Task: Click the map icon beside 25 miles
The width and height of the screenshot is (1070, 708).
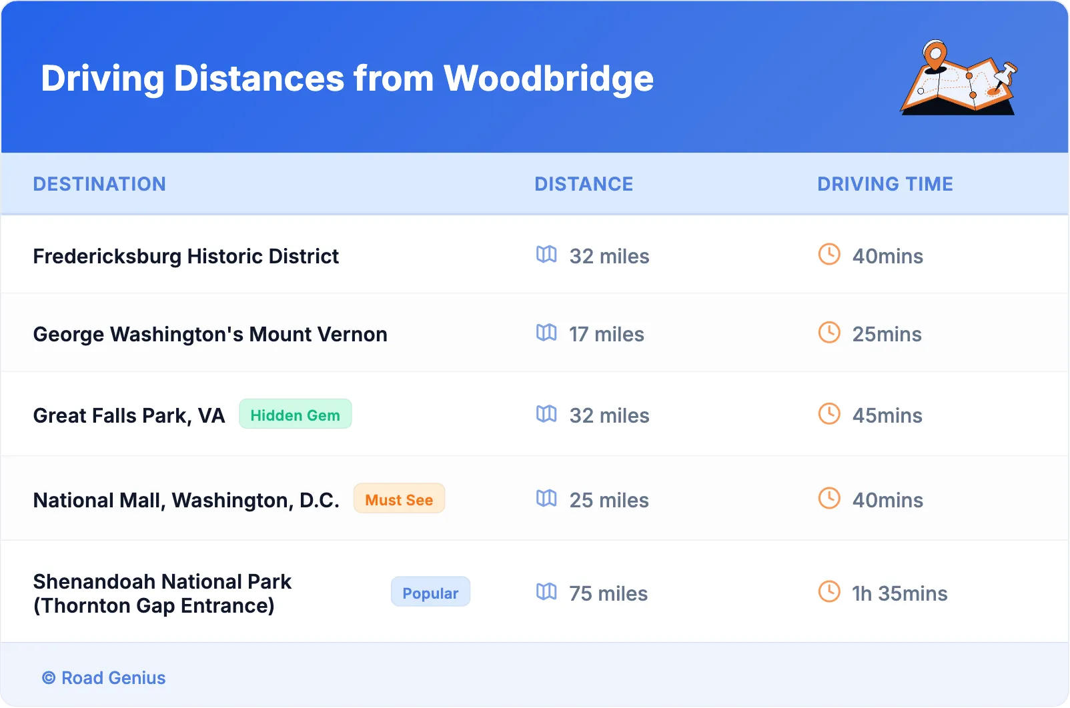Action: click(546, 499)
